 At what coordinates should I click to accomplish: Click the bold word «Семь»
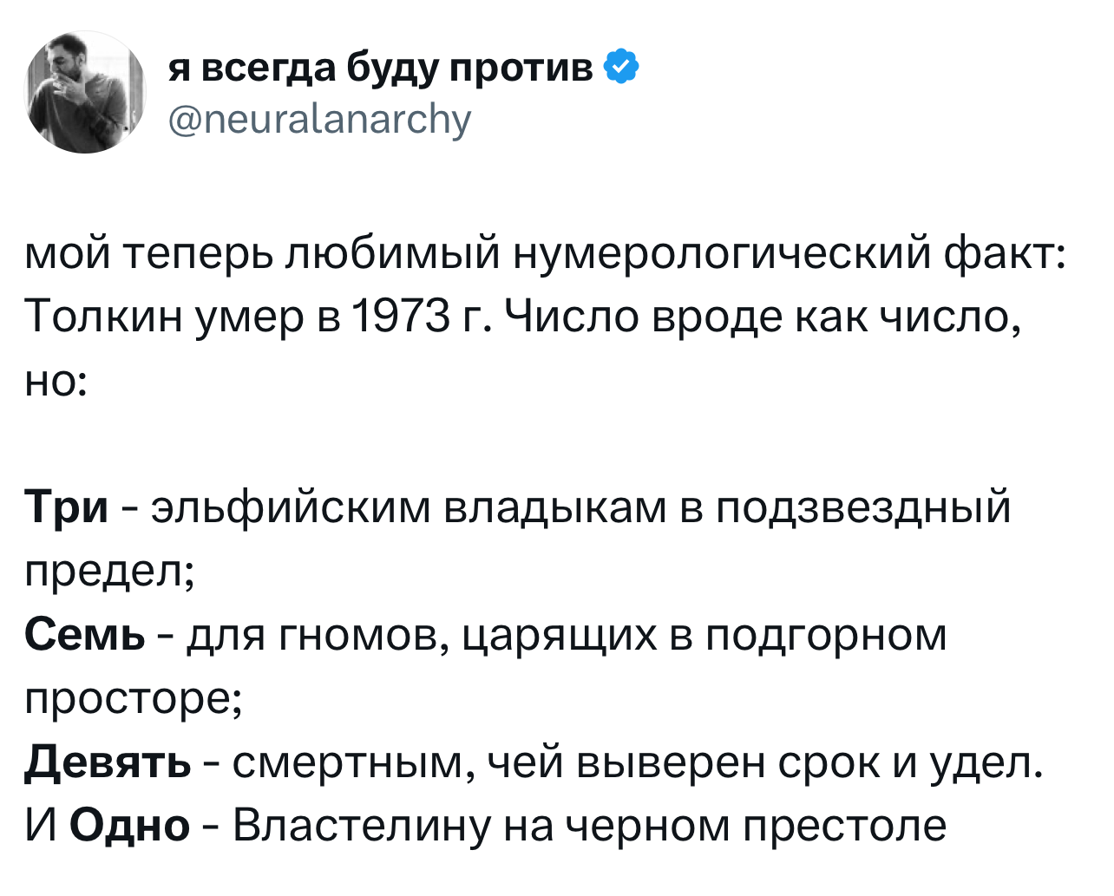[x=84, y=635]
